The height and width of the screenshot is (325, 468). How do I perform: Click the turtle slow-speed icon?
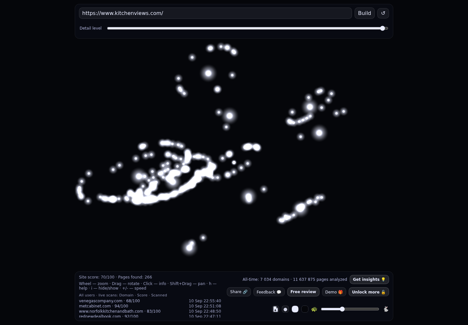tap(314, 309)
